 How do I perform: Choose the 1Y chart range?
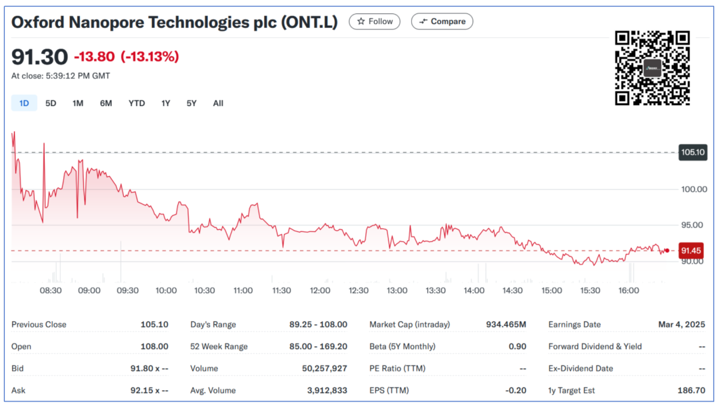pos(166,103)
